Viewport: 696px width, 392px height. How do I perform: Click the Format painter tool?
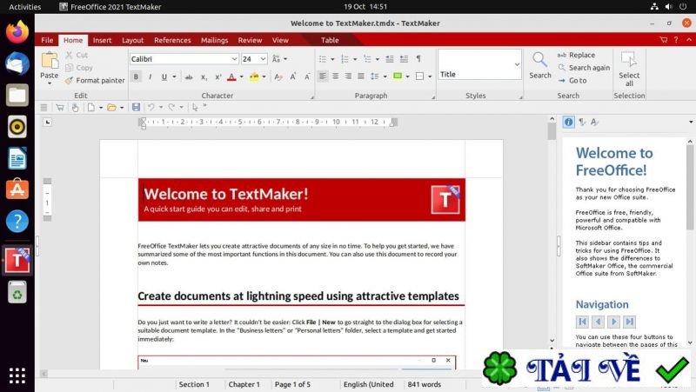[x=94, y=80]
